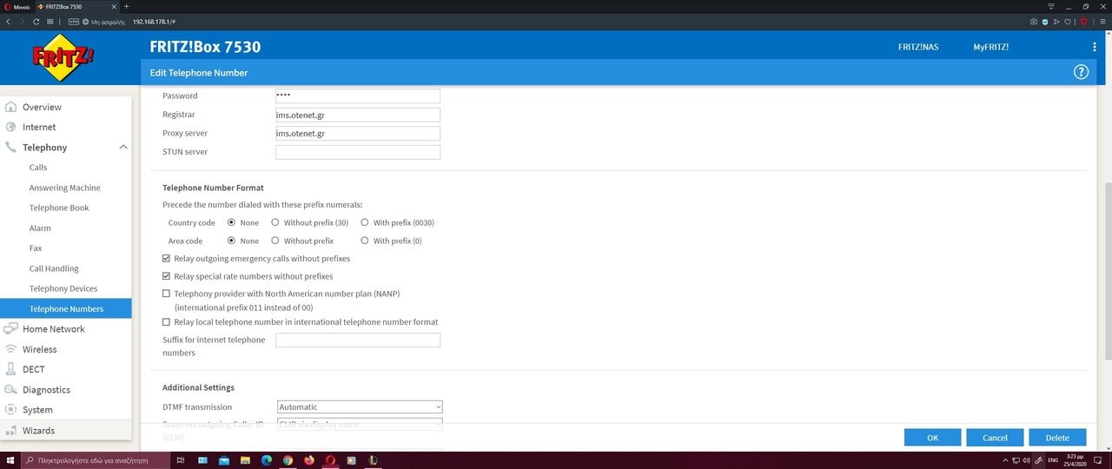Click the DECT icon in sidebar
This screenshot has width=1112, height=469.
(10, 369)
